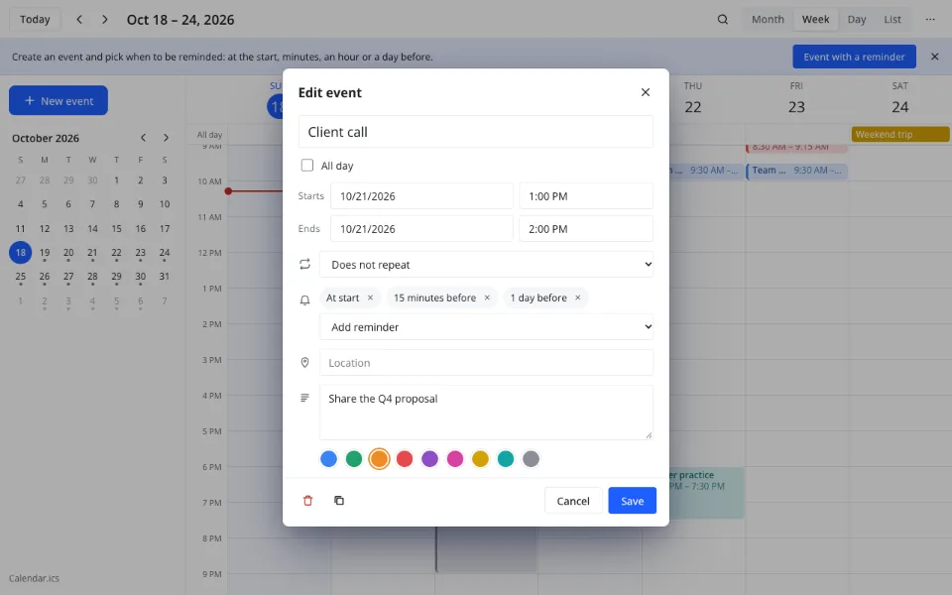Click the SAT 24 day header
Viewport: 952px width, 595px height.
point(899,98)
